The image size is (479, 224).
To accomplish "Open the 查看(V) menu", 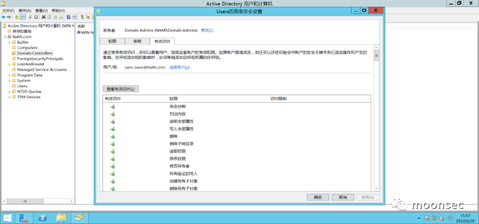I will (41, 11).
